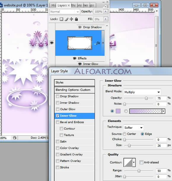172x181 pixels.
Task: Click the lock position move icon
Action: [x=71, y=19]
